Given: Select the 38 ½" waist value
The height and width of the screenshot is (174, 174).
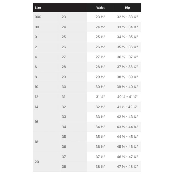Looking at the screenshot, I should pyautogui.click(x=100, y=167).
